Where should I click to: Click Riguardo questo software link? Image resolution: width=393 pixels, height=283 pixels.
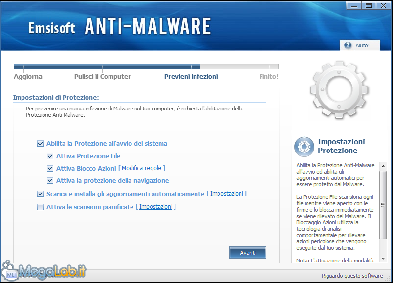(352, 276)
